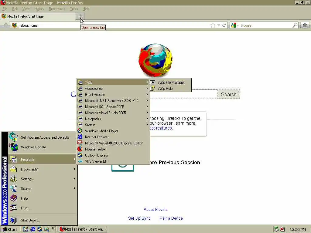Viewport: 311px width, 233px height.
Task: Open Internet Explorer from quick launch
Action: [33, 229]
